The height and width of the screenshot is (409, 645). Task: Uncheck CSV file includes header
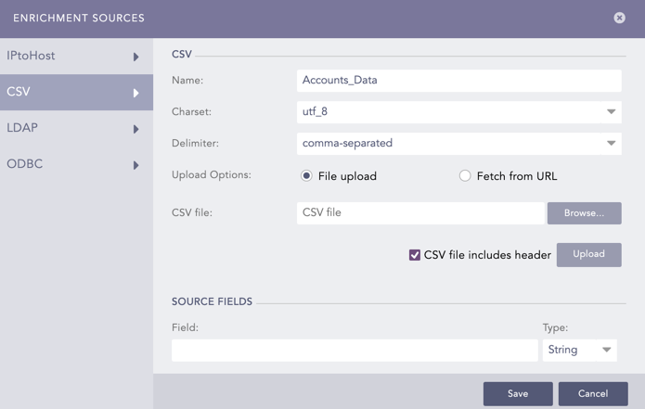415,255
